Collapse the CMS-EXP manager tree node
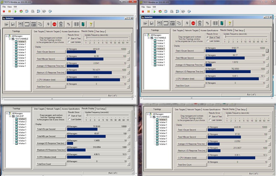This screenshot has height=176, width=276. click(10, 116)
